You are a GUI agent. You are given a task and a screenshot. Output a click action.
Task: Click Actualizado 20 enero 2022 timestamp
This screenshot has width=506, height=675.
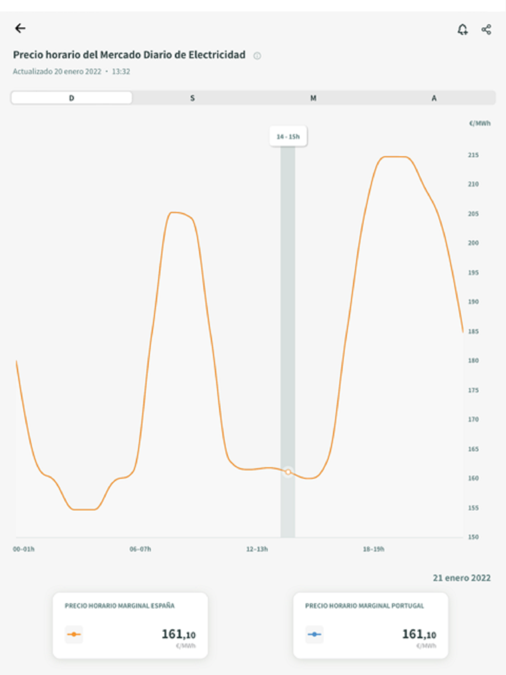coord(71,71)
